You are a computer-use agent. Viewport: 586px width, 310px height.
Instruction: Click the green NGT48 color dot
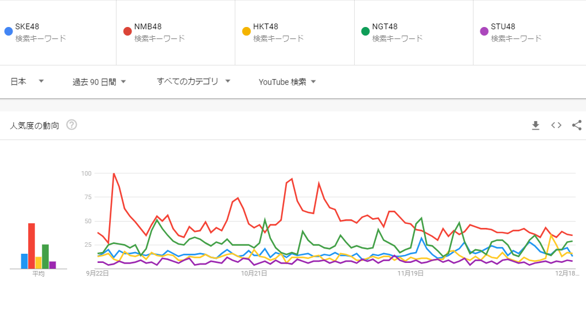[x=365, y=31]
